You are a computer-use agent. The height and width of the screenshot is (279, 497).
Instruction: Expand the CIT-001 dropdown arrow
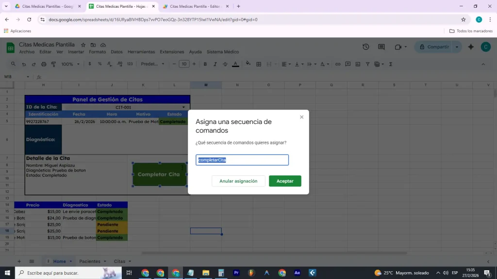(x=183, y=107)
